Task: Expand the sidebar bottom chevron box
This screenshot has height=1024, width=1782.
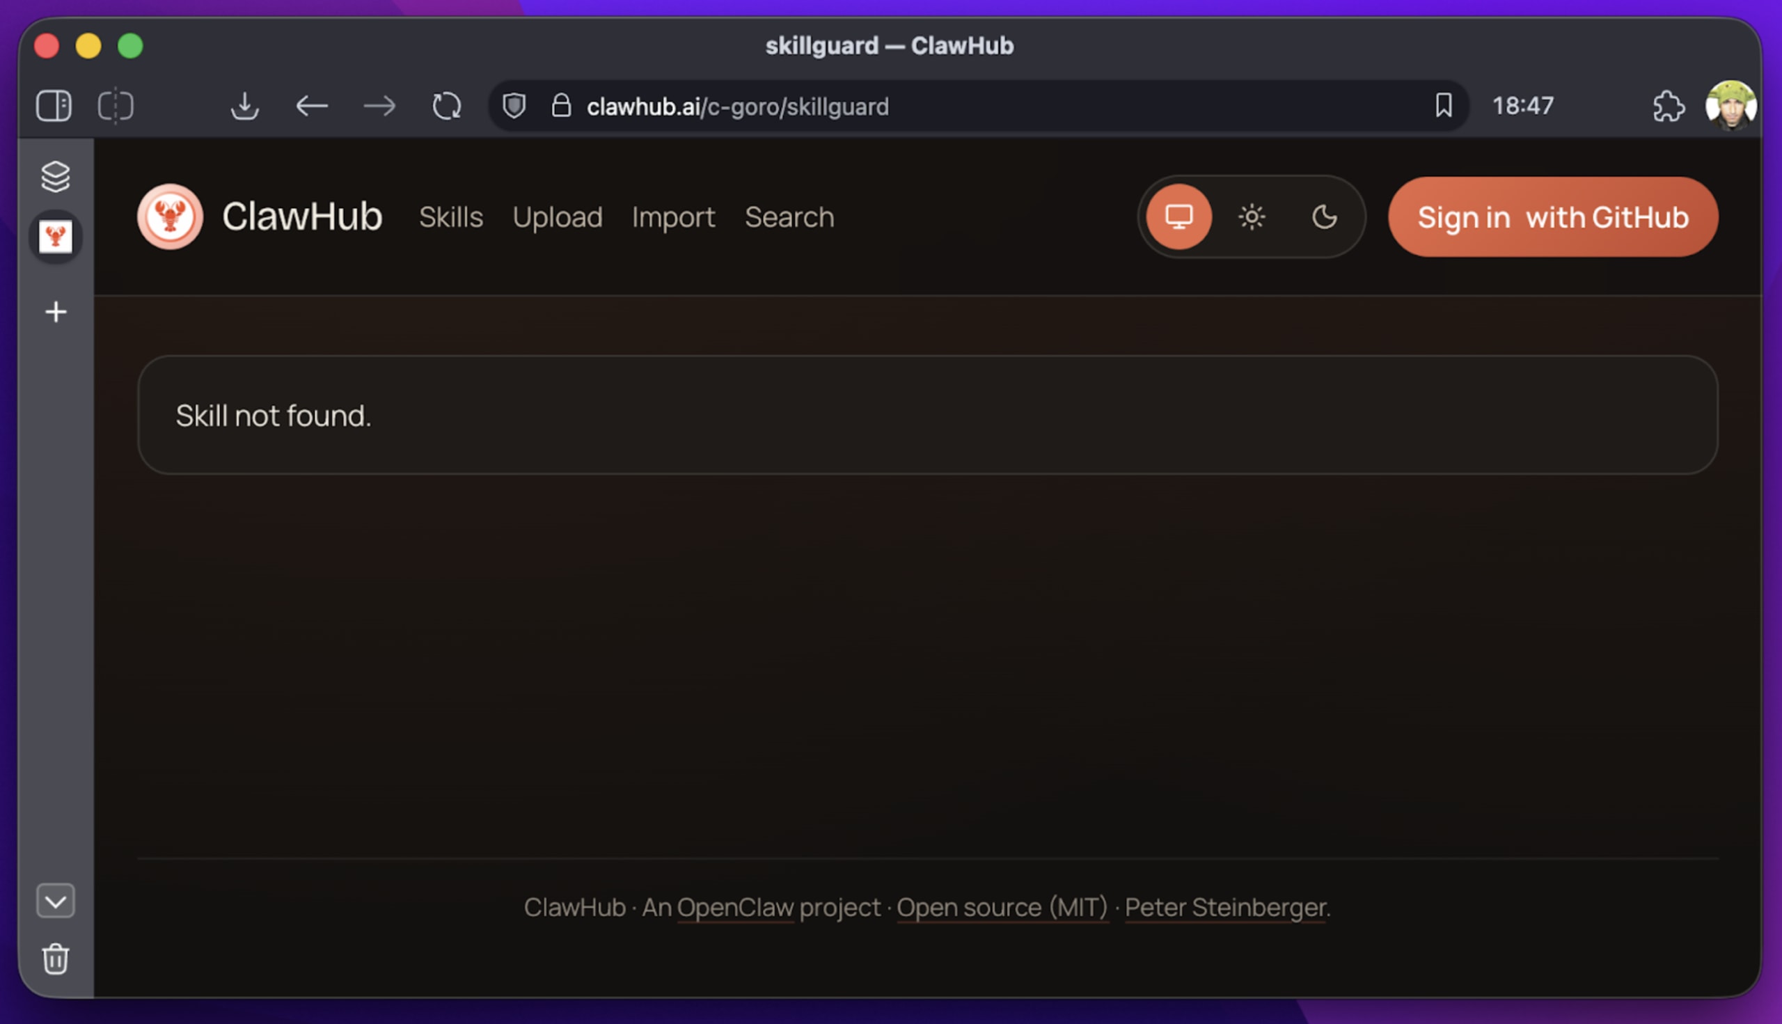Action: click(x=56, y=901)
